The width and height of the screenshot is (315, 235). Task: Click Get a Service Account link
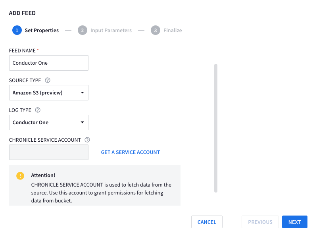[130, 152]
